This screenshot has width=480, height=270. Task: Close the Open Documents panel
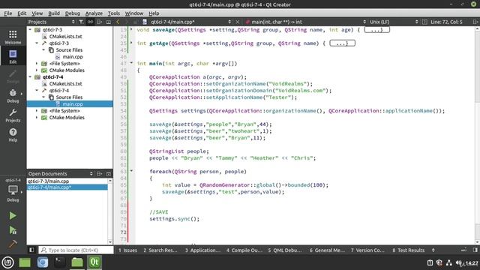(x=108, y=173)
